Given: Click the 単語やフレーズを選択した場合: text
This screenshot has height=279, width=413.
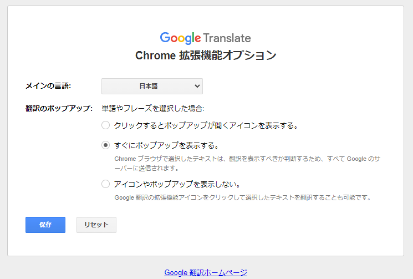Looking at the screenshot, I should [153, 109].
